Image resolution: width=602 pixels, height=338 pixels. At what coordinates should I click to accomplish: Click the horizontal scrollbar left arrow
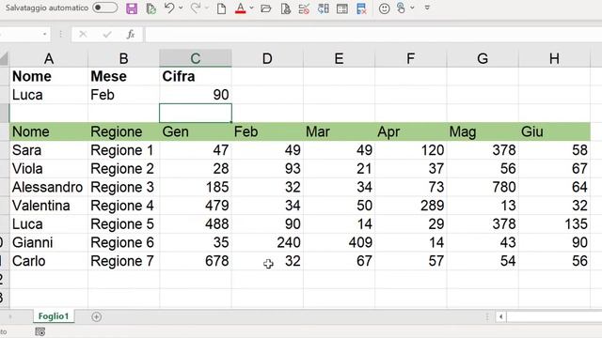point(500,317)
